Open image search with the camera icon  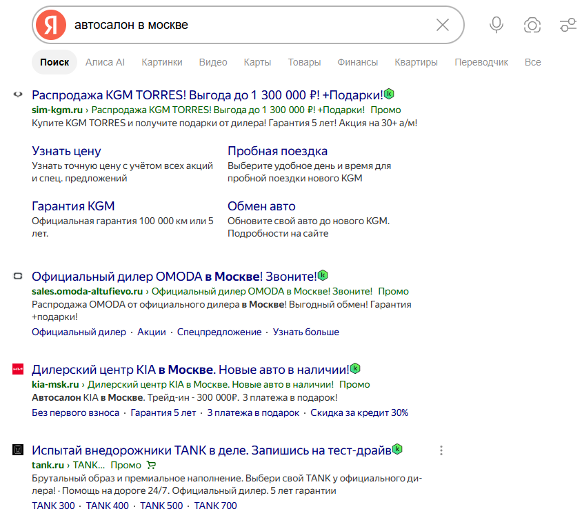point(532,25)
